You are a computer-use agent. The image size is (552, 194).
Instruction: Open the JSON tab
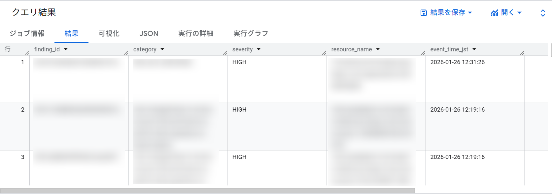point(149,34)
